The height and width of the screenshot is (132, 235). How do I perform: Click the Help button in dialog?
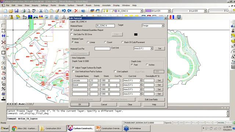click(x=154, y=104)
